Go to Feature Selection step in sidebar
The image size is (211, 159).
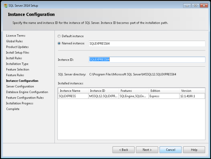click(18, 69)
